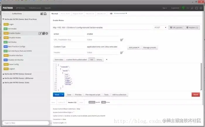Image resolution: width=205 pixels, height=127 pixels.
Task: Click the delete icon on Enable Modes row
Action: coord(47,33)
